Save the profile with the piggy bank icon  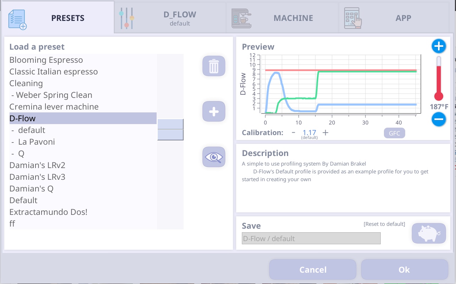(x=429, y=233)
